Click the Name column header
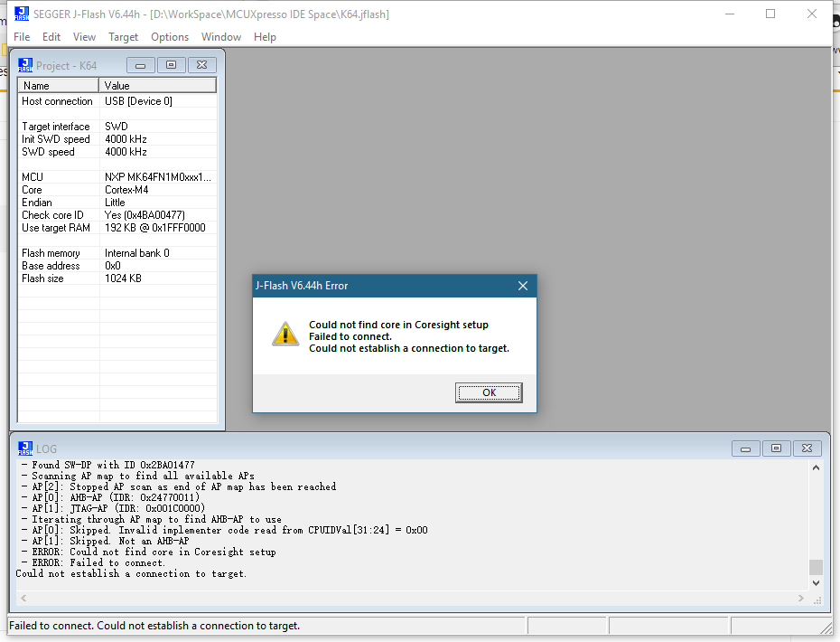840x642 pixels. [x=59, y=86]
